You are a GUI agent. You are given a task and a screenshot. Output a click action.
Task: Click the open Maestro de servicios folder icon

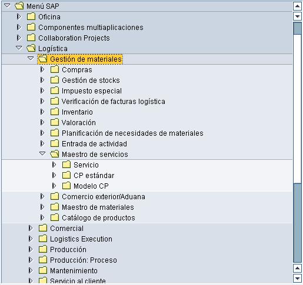55,154
